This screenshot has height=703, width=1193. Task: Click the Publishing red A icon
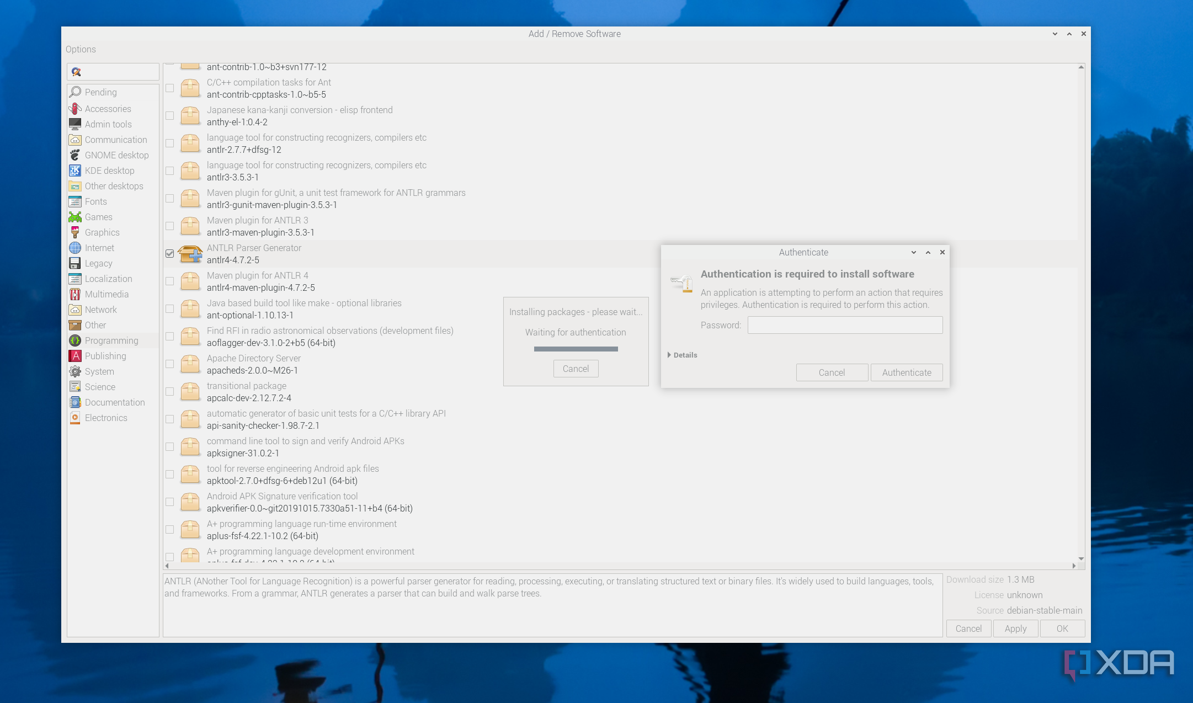tap(75, 356)
